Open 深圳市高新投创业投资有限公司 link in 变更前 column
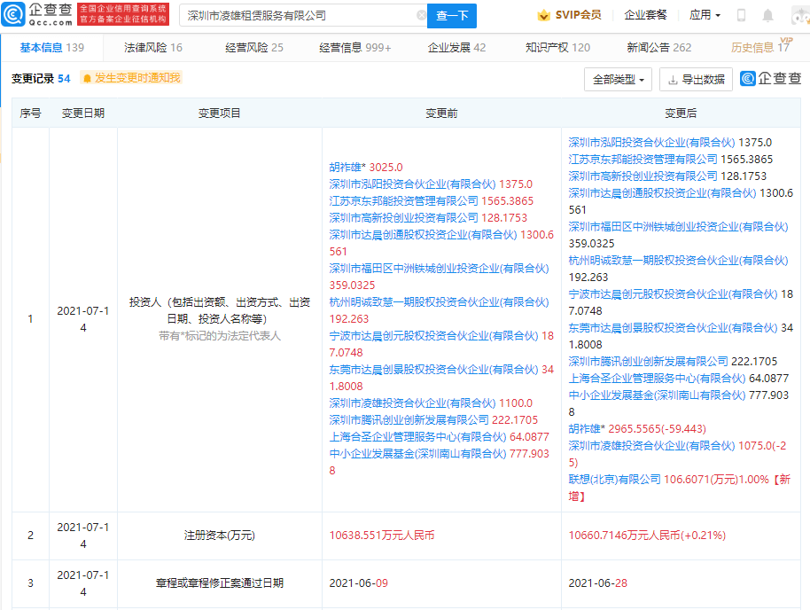The height and width of the screenshot is (610, 810). point(403,218)
